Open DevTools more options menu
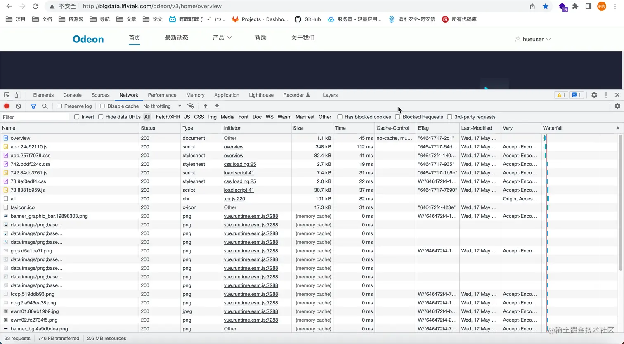Screen dimensions: 624x344 pos(606,95)
